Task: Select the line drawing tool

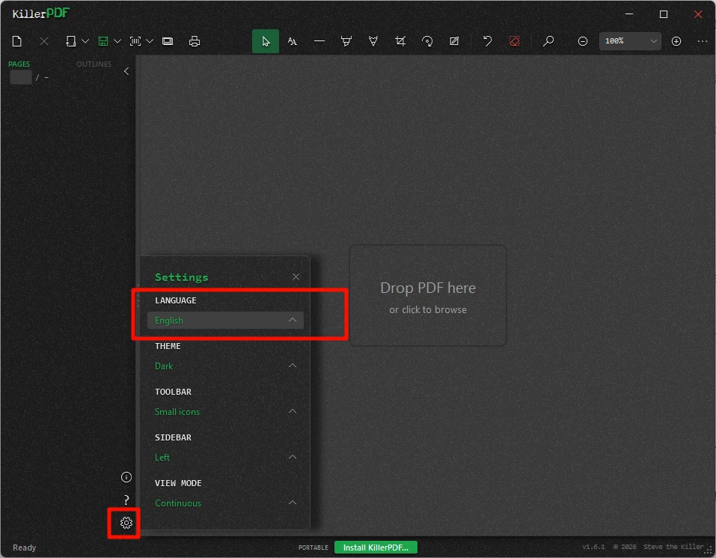Action: 319,41
